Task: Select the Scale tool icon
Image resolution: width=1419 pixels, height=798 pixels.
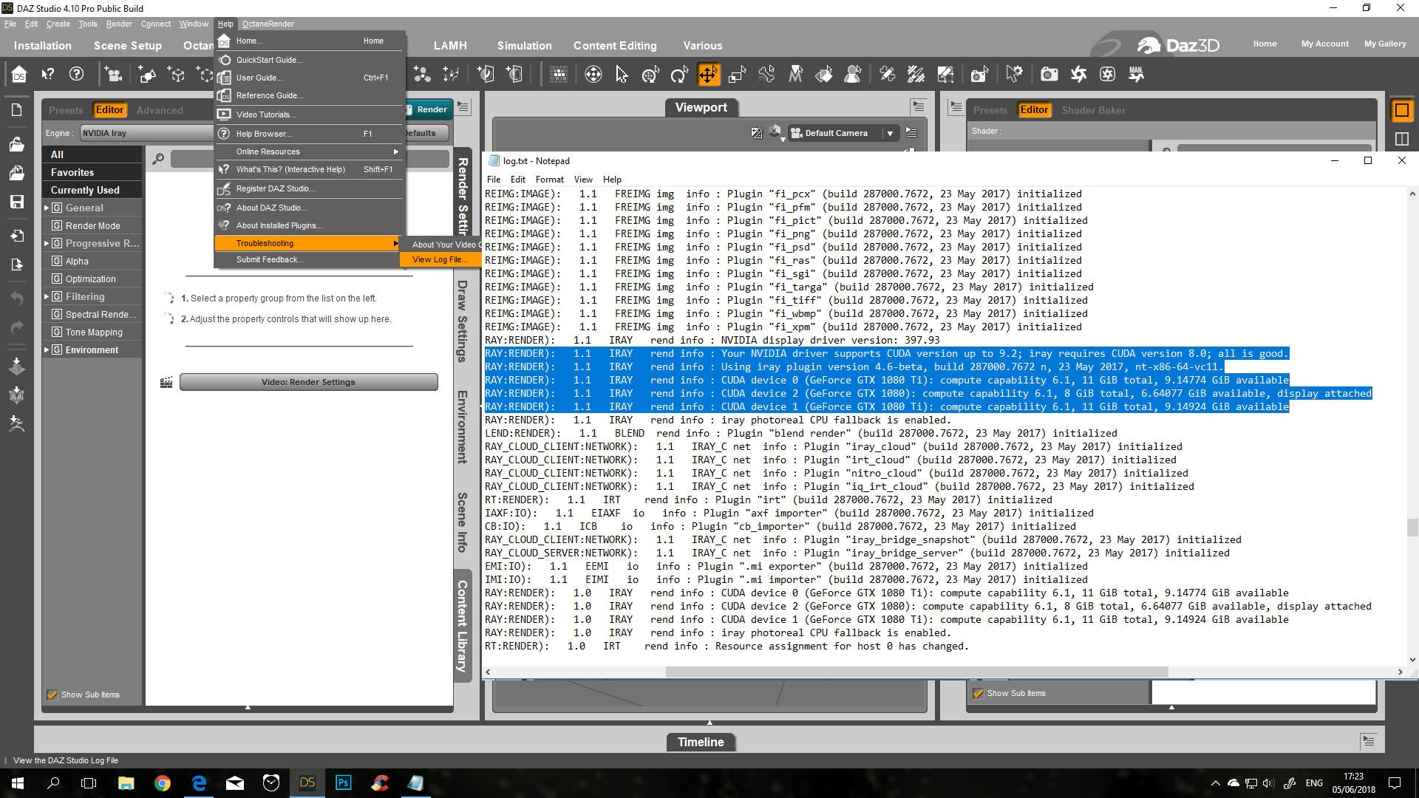Action: 737,75
